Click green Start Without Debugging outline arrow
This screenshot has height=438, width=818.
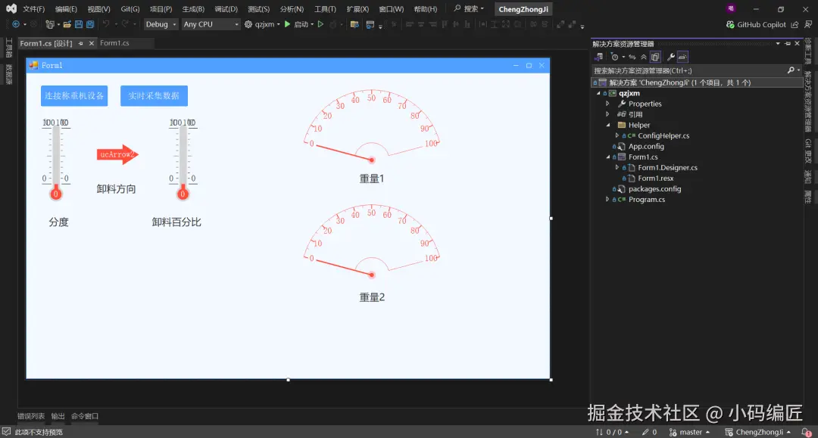(321, 24)
